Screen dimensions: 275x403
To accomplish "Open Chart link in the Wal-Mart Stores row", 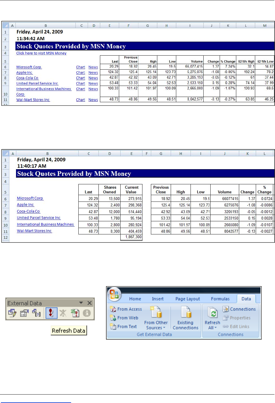I will [x=80, y=100].
